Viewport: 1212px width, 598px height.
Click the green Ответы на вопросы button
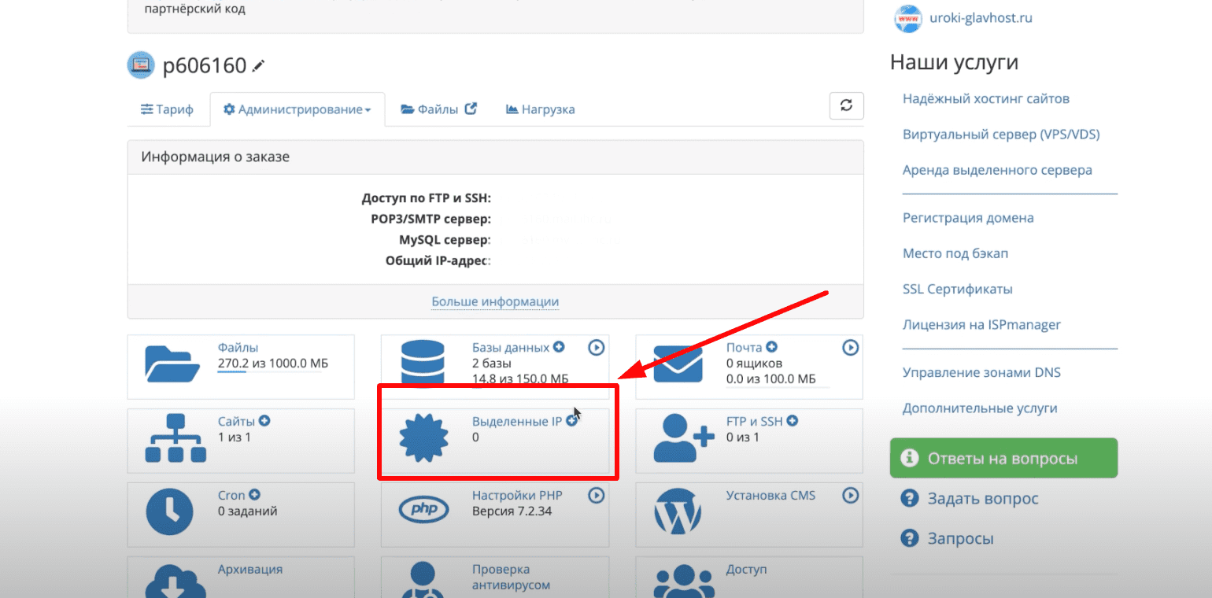point(1003,458)
